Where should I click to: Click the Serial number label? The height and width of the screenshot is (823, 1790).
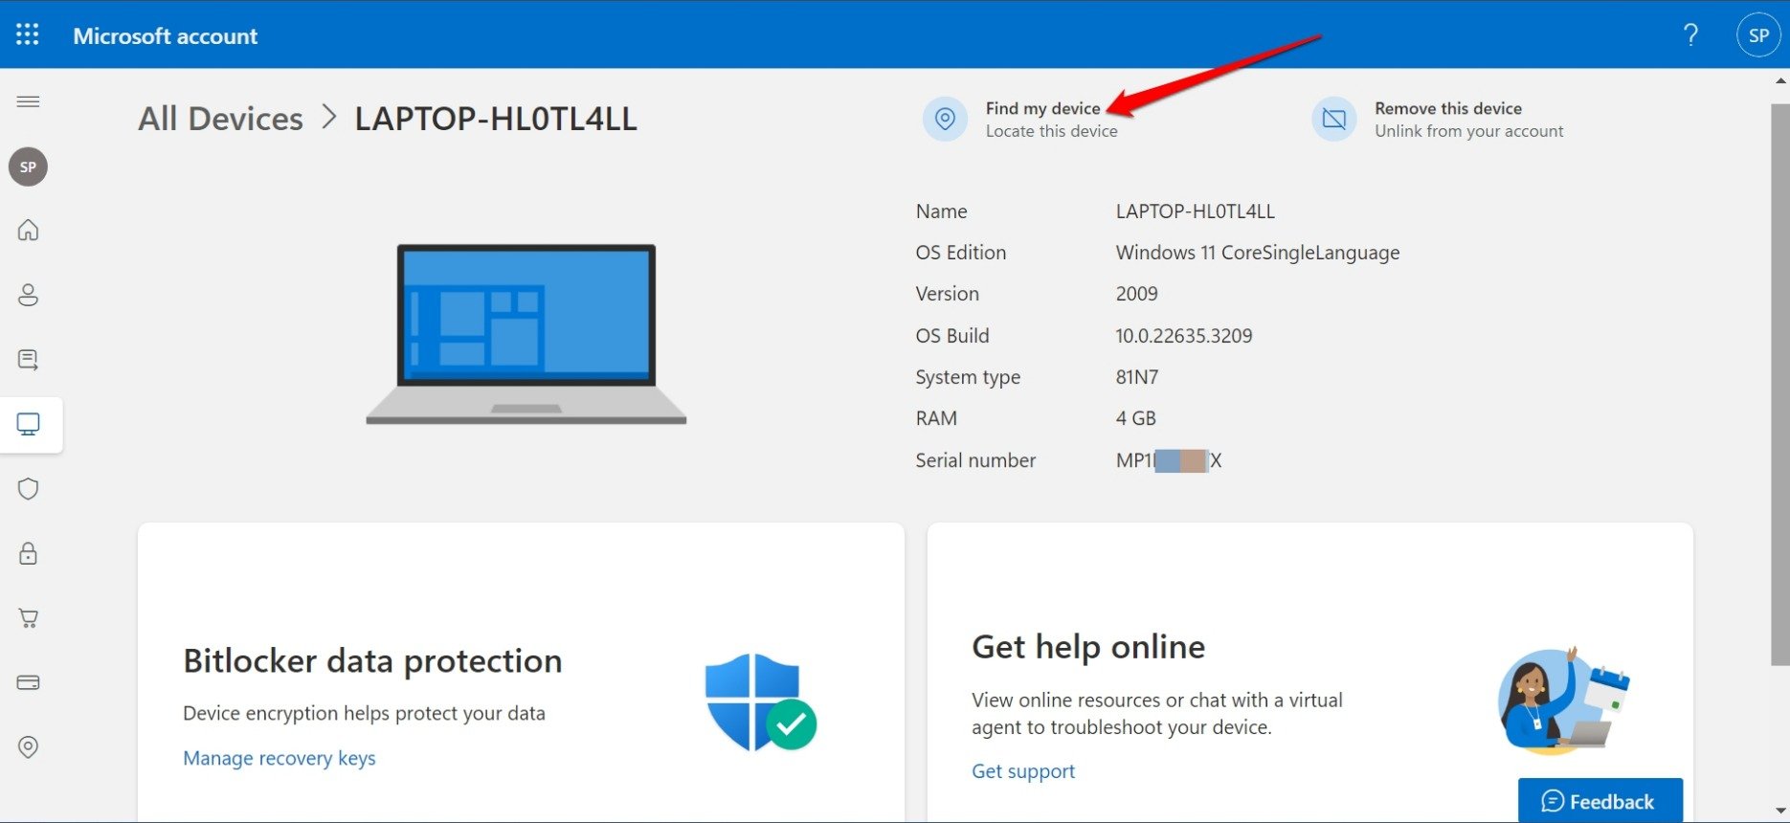975,460
